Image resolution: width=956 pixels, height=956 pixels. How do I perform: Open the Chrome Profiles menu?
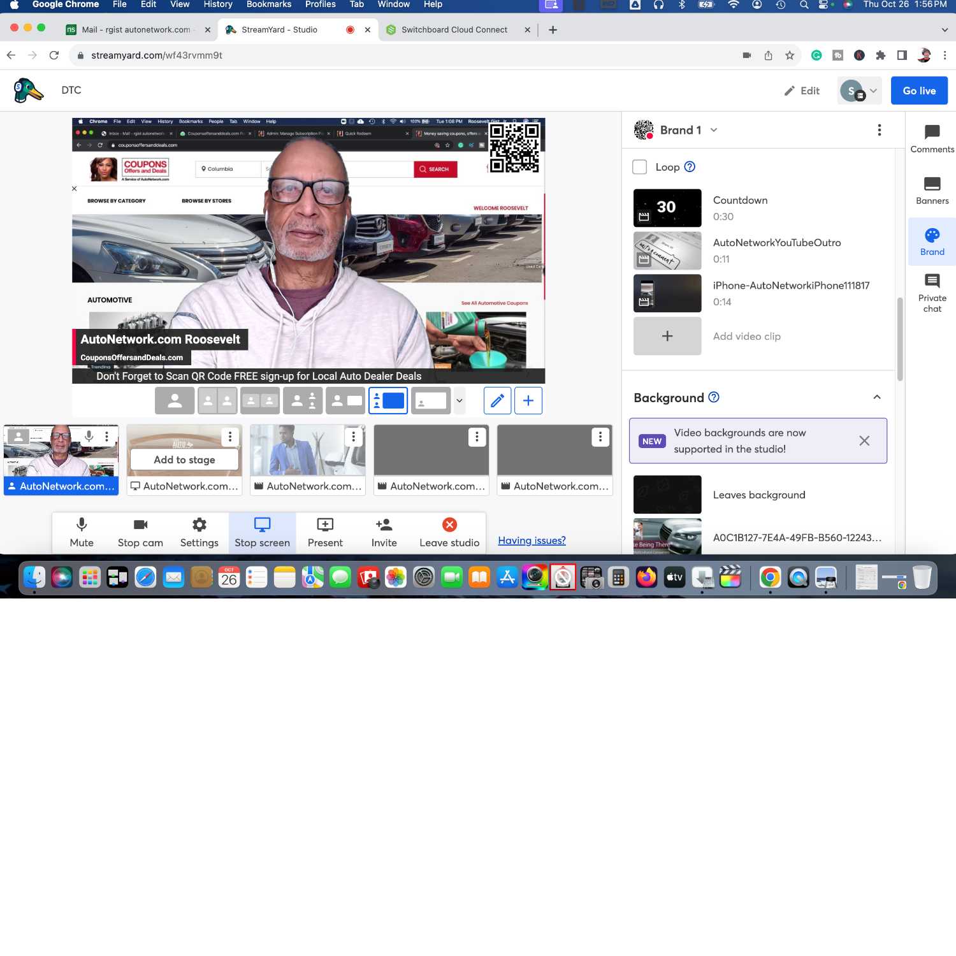click(321, 4)
